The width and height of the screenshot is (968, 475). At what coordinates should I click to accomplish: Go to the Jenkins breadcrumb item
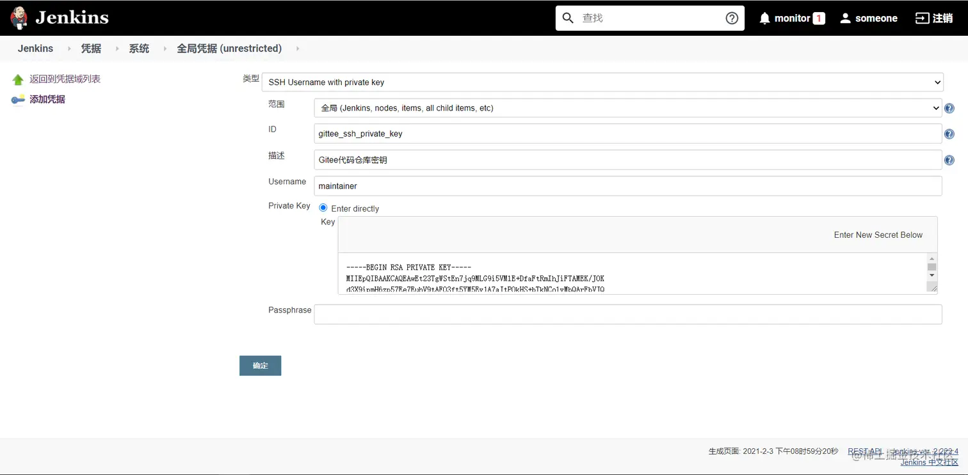click(35, 49)
